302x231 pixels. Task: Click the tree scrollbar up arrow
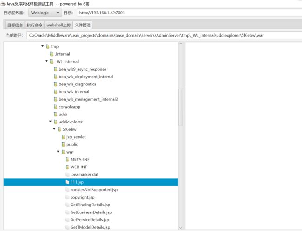[x=181, y=44]
